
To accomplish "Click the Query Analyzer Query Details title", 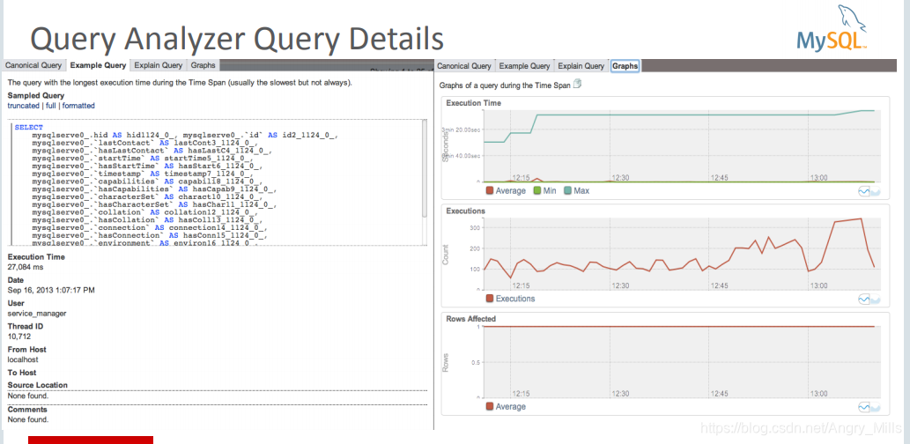I will [236, 39].
